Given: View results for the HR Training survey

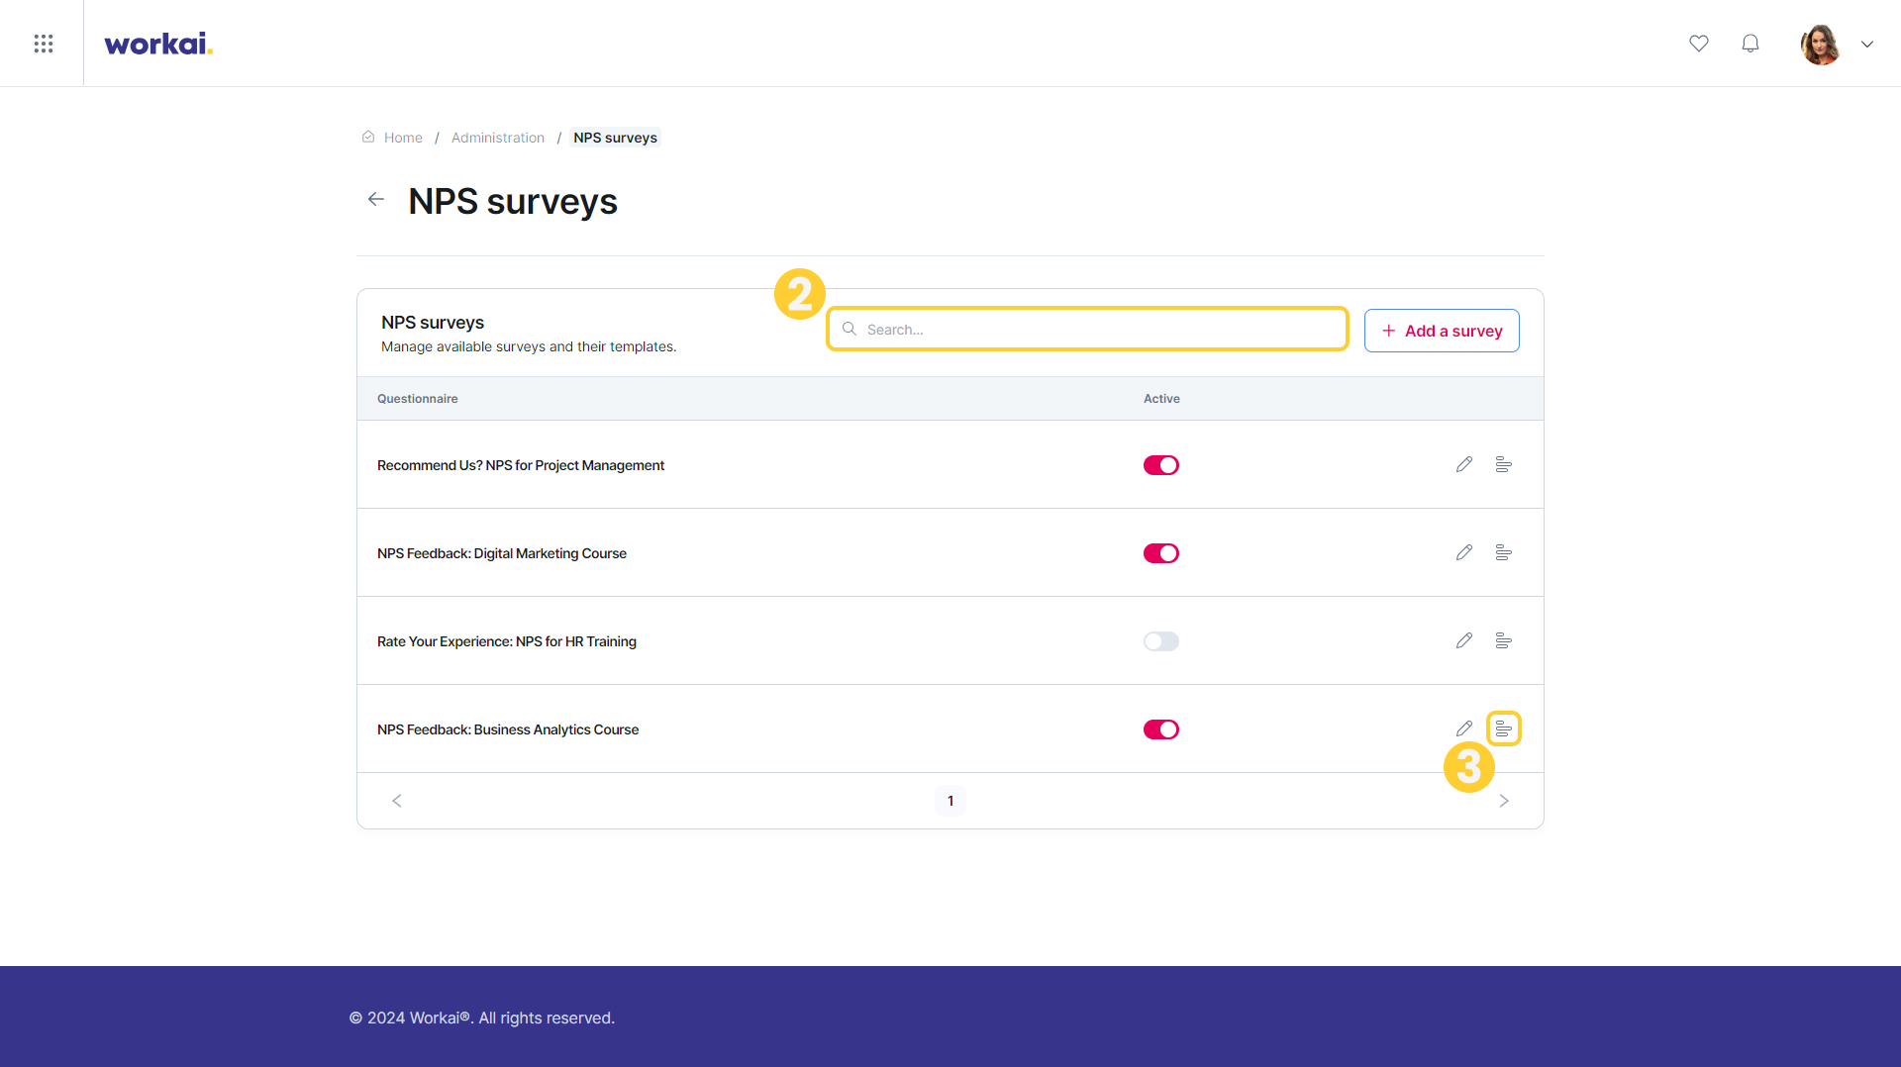Looking at the screenshot, I should tap(1503, 640).
